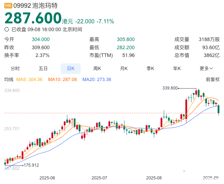Screen dimensions: 224x184
Task: Select the 五日 five-day tab
Action: 43,68
